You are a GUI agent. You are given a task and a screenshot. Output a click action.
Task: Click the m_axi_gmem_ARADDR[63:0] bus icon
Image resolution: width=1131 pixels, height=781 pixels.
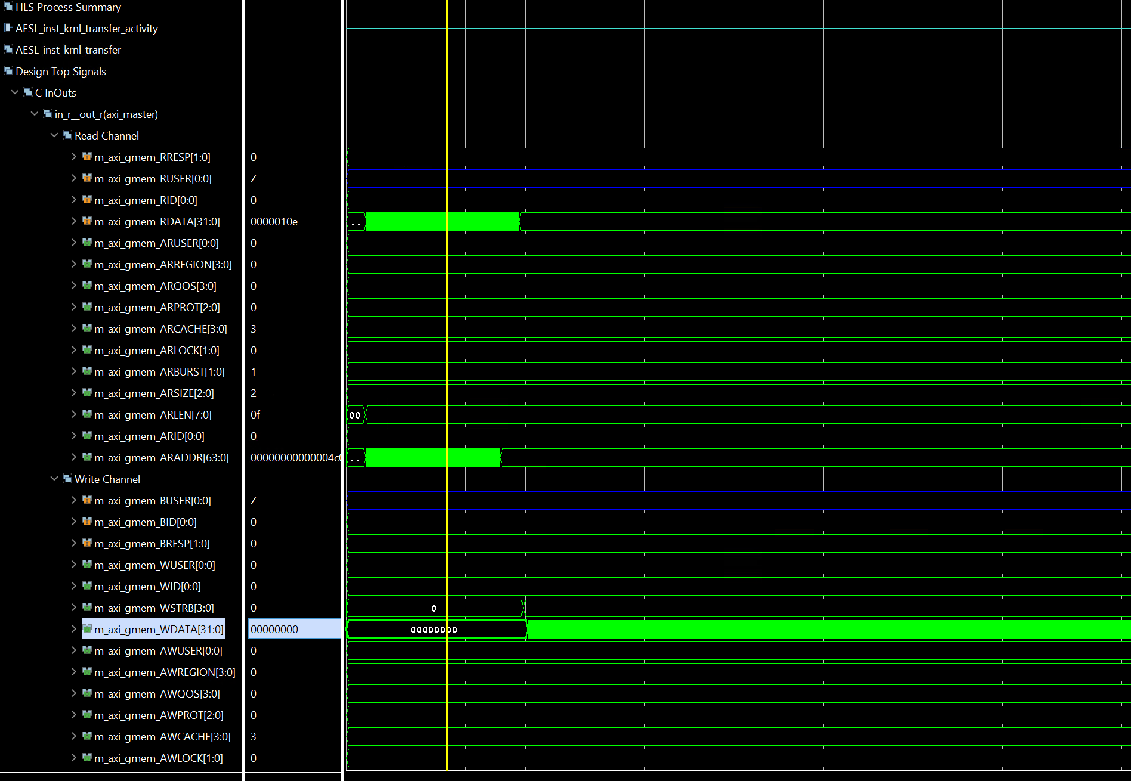coord(87,457)
